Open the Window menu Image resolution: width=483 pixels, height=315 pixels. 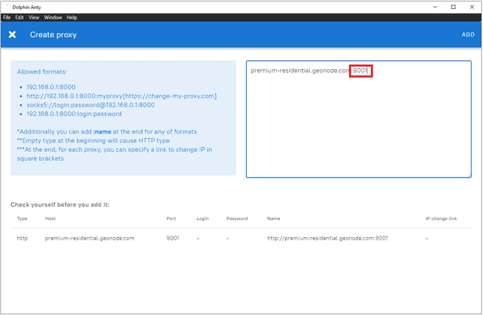coord(53,18)
